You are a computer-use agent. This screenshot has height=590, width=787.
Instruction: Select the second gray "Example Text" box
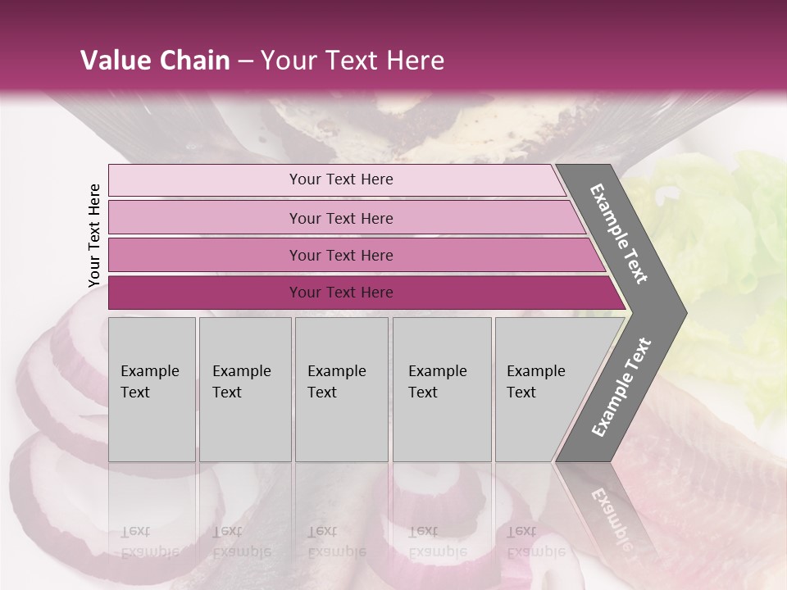[244, 389]
